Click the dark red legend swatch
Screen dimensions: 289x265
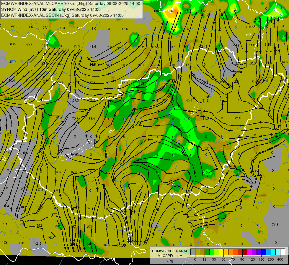point(245,252)
